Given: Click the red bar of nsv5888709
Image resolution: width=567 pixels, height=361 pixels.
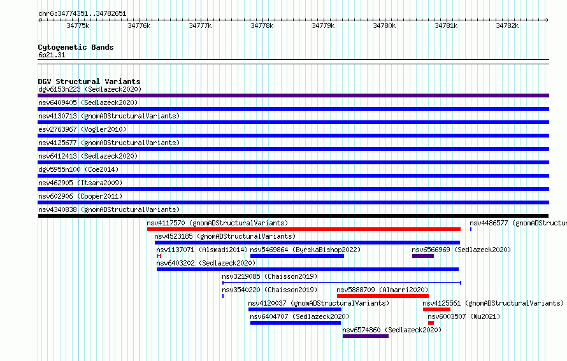Looking at the screenshot, I should coord(383,296).
